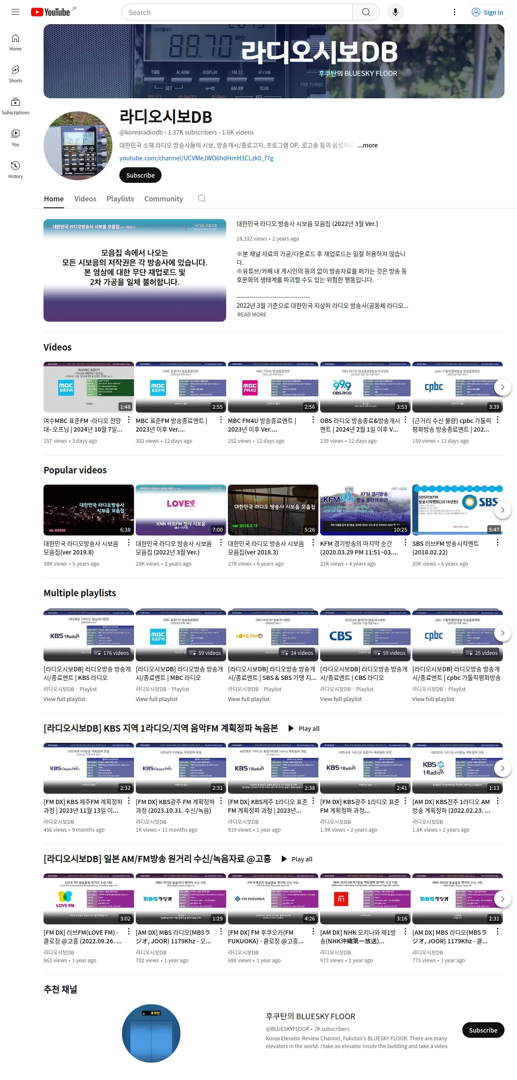Open the settings three-dot menu in header

[454, 12]
